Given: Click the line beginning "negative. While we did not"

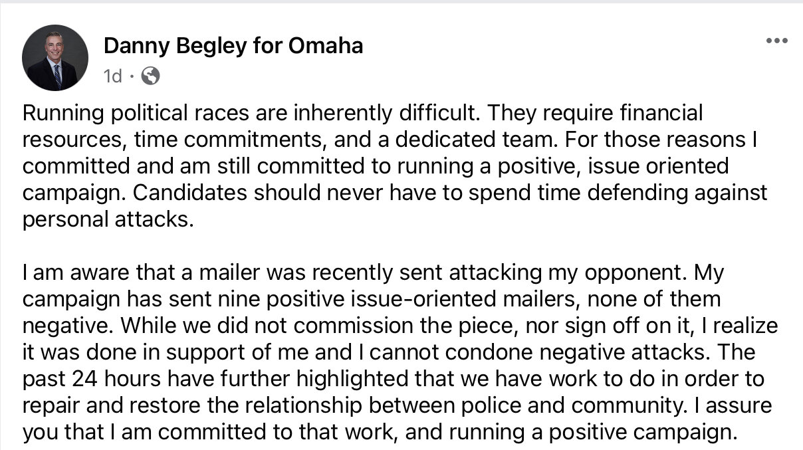Looking at the screenshot, I should pos(400,326).
